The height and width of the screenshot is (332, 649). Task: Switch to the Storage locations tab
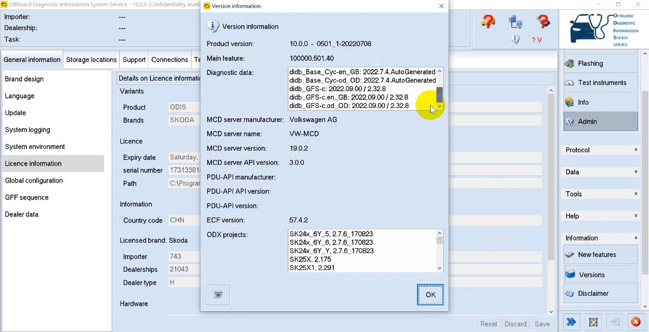tap(91, 60)
